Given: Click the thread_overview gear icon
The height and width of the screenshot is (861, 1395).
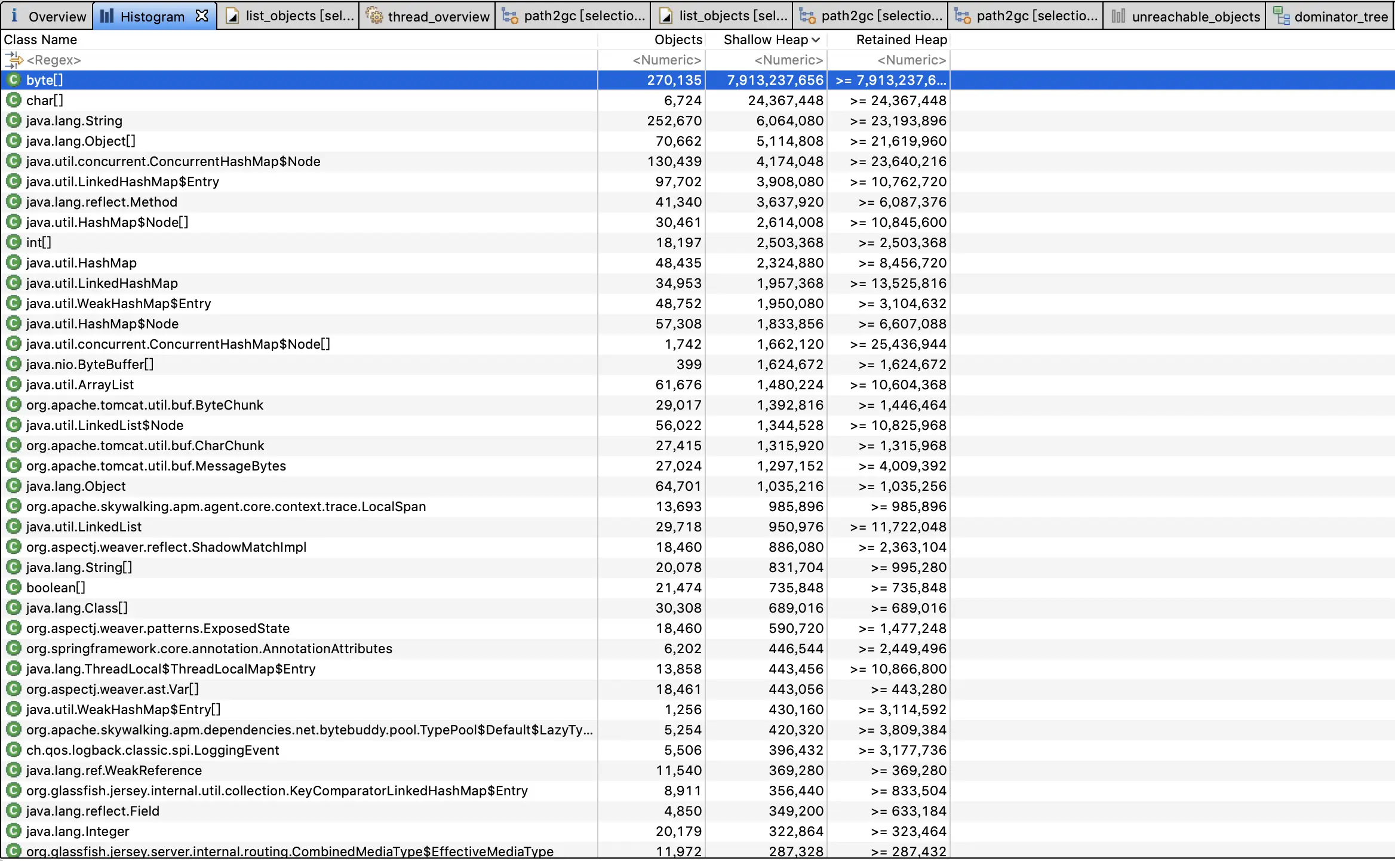Looking at the screenshot, I should (374, 16).
